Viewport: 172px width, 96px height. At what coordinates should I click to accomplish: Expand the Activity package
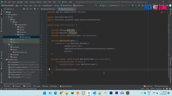pyautogui.click(x=16, y=27)
